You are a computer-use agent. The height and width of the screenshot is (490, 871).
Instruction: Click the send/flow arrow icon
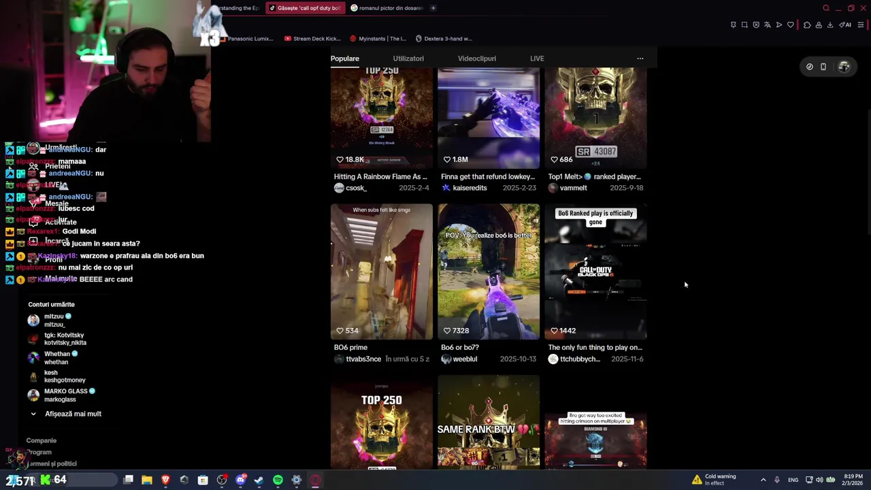tap(779, 25)
